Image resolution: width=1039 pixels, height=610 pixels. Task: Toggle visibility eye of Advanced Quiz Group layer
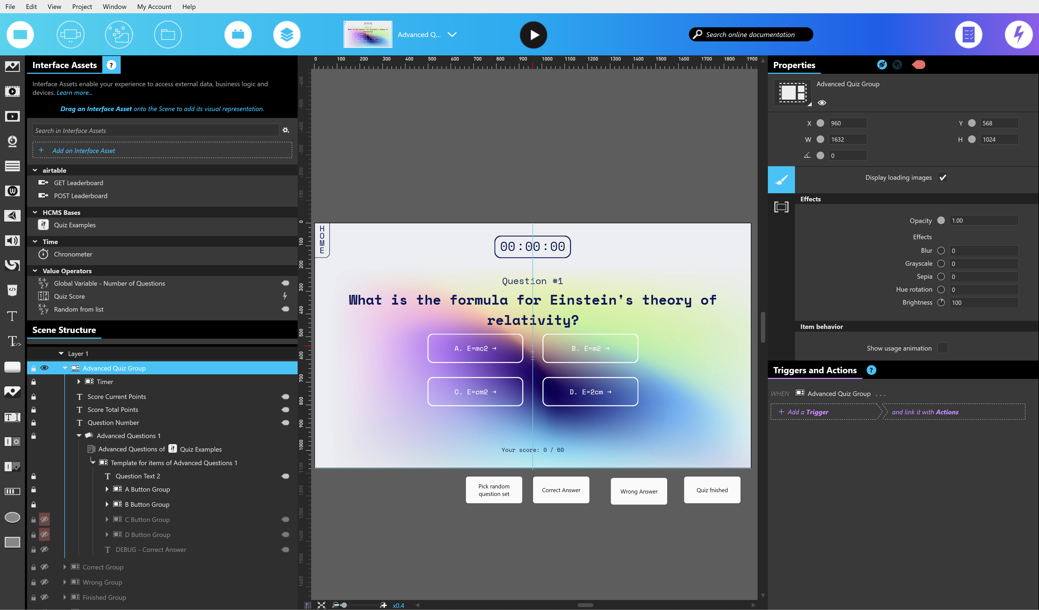point(45,368)
